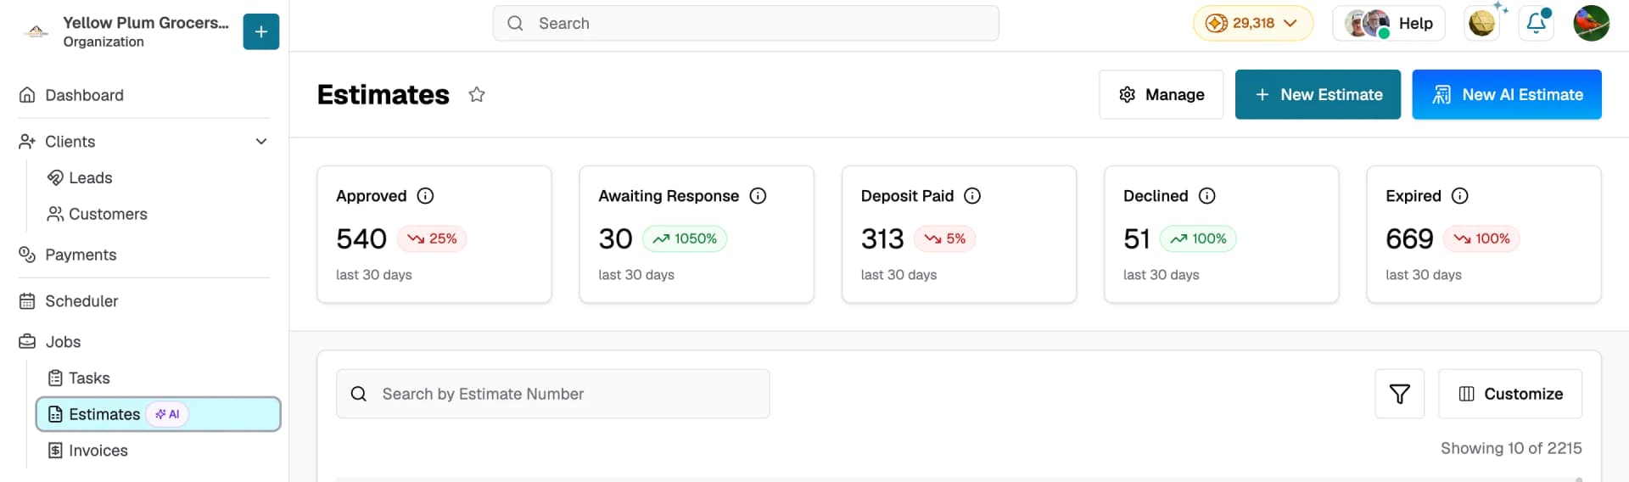Open the filter funnel button
The height and width of the screenshot is (482, 1629).
point(1400,394)
